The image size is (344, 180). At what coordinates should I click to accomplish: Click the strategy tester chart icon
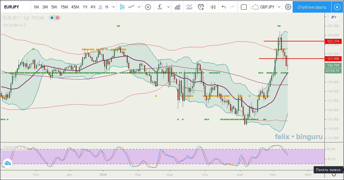(189, 7)
